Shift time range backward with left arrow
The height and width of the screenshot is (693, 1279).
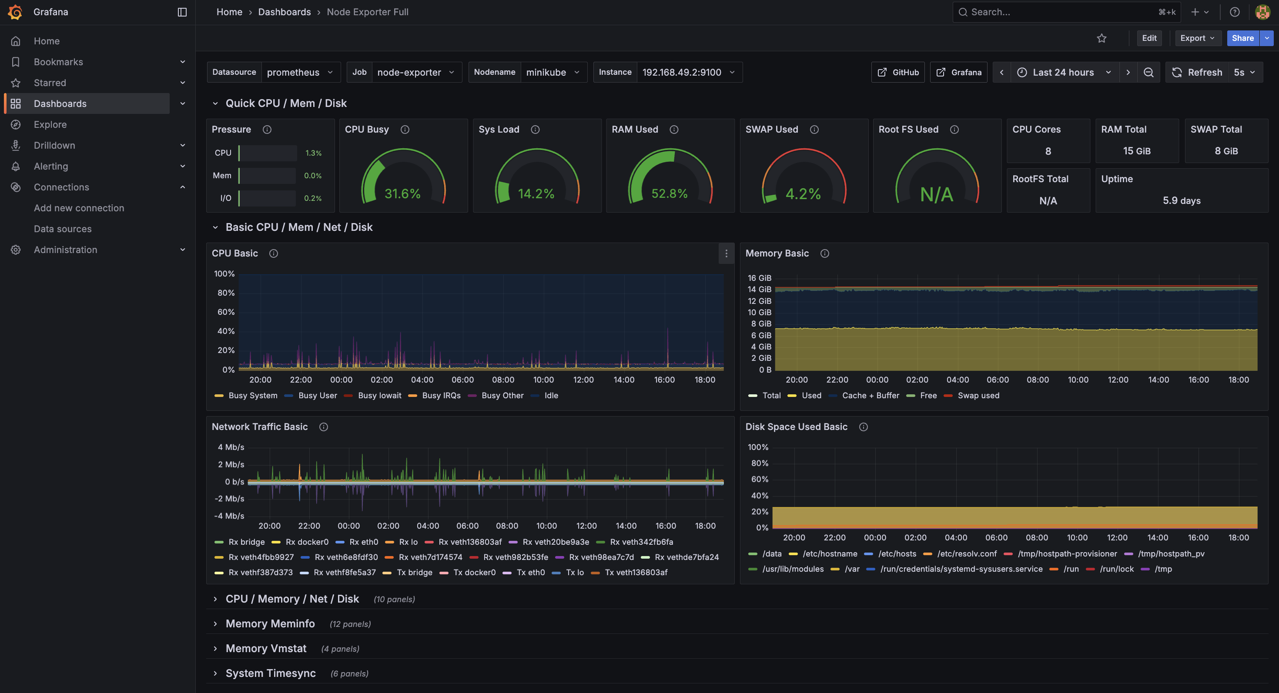click(x=1001, y=73)
